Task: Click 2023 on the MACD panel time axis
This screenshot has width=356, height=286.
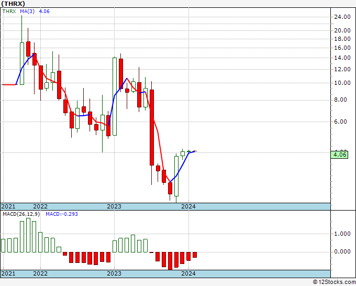Action: (114, 273)
